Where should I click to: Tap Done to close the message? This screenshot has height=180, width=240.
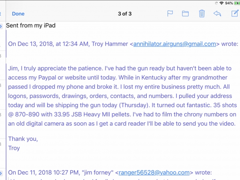18,14
